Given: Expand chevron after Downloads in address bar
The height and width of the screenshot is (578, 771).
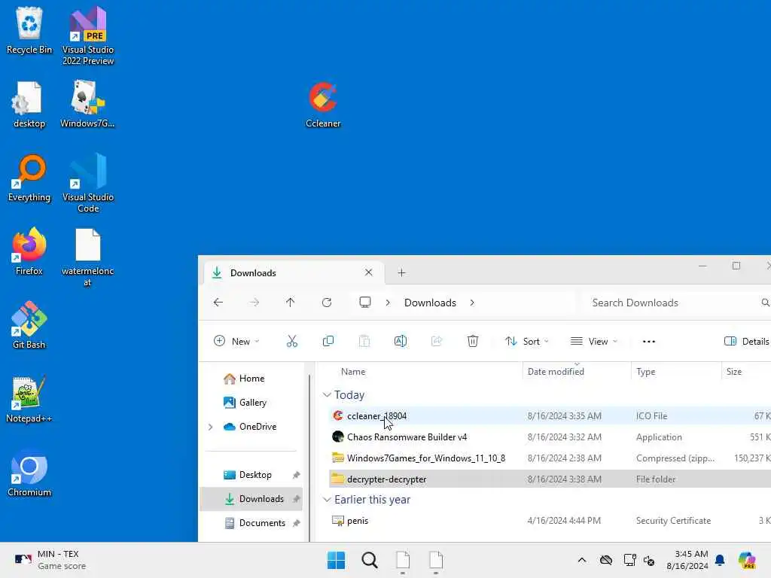Looking at the screenshot, I should [x=472, y=303].
